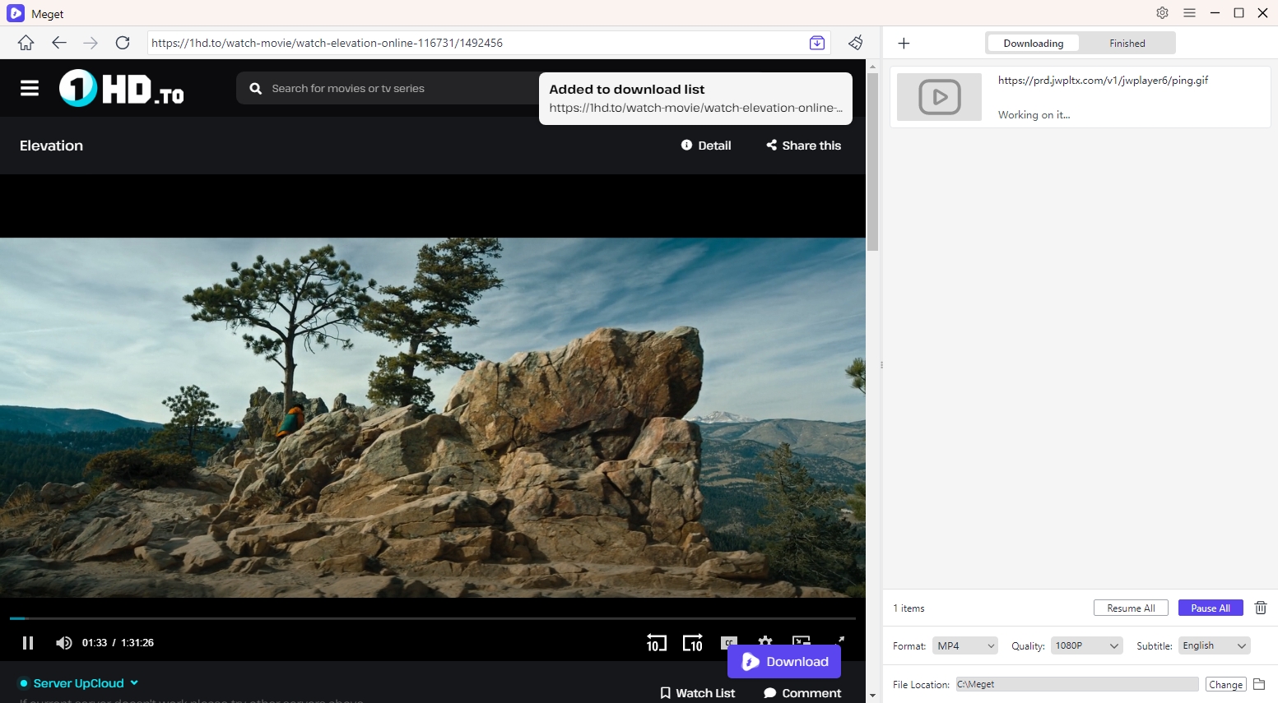Screen dimensions: 1278x703
Task: Toggle picture-in-picture mode
Action: [802, 641]
